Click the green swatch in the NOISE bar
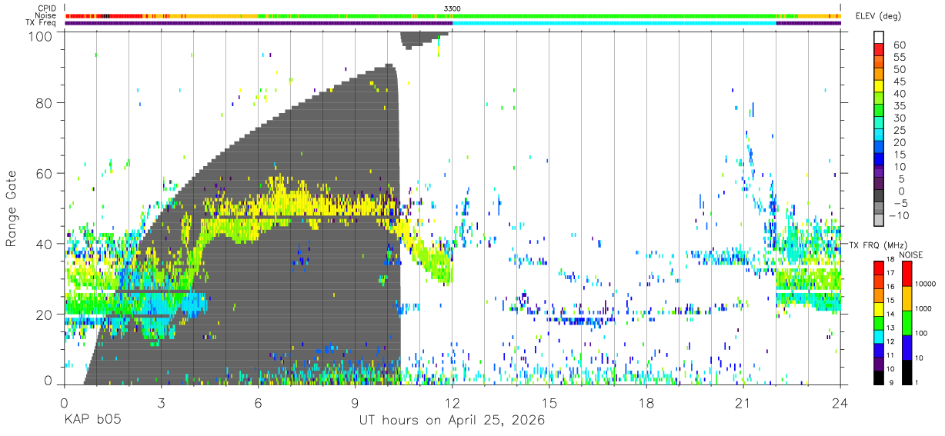 click(x=906, y=322)
